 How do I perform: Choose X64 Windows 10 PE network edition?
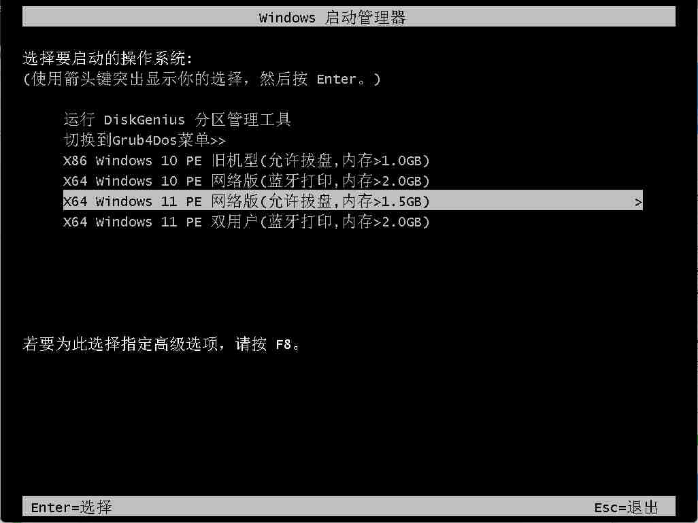pyautogui.click(x=247, y=181)
